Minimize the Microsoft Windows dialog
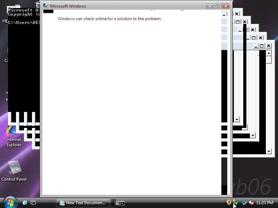This screenshot has width=278, height=208. click(x=210, y=6)
